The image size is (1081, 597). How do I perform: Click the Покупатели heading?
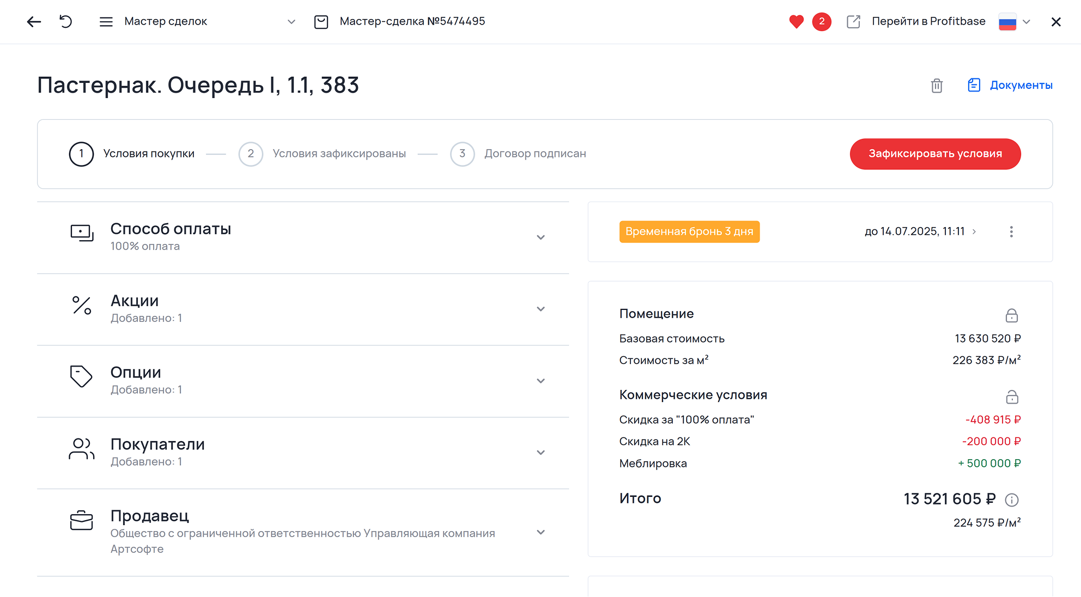click(157, 444)
